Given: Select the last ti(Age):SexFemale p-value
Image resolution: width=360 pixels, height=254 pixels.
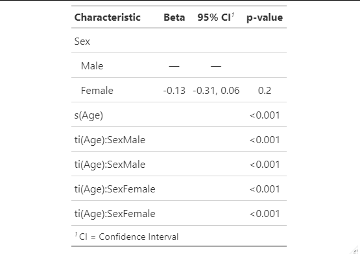Looking at the screenshot, I should (265, 214).
